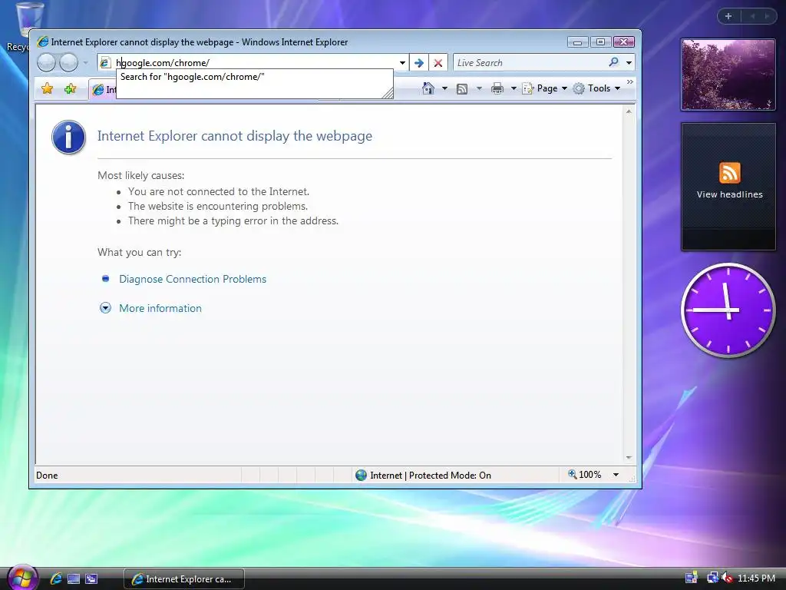
Task: Go back with the Back arrow button
Action: coord(46,63)
